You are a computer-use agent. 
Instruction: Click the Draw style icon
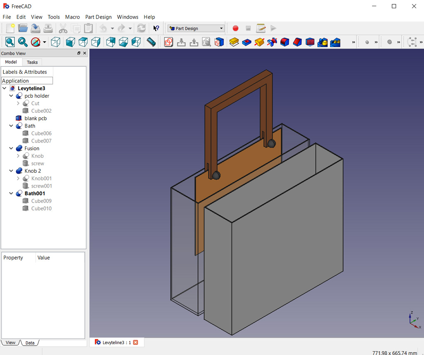(x=36, y=42)
